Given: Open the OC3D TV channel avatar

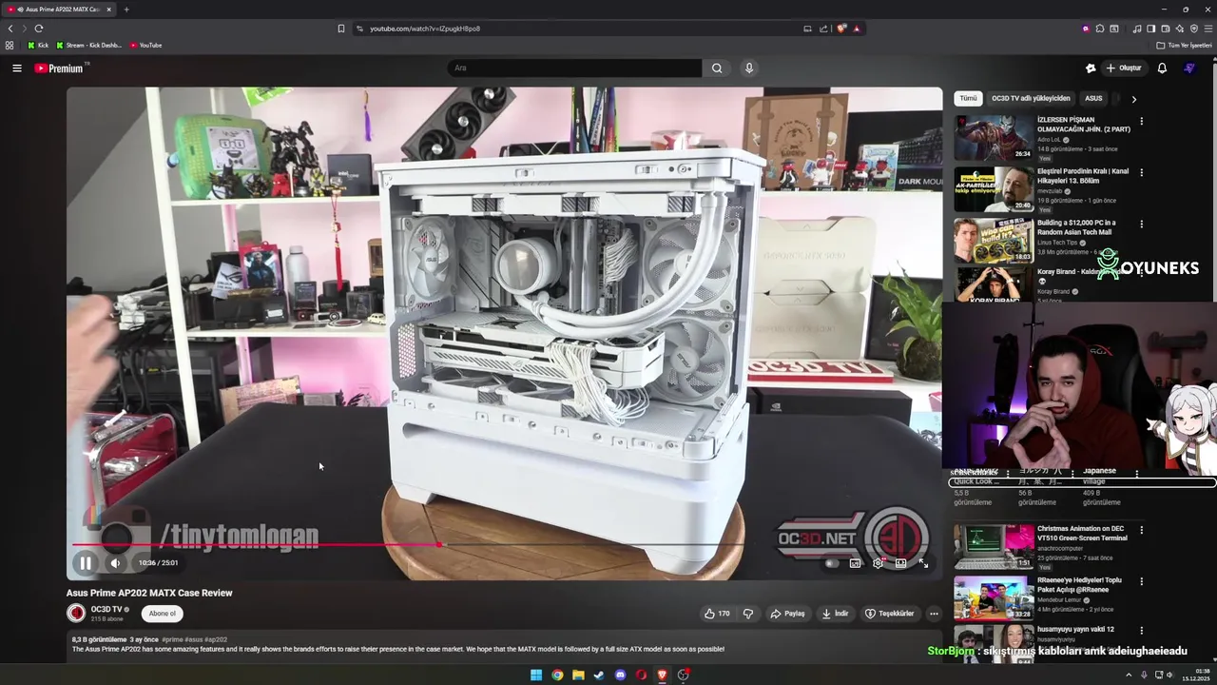Looking at the screenshot, I should (x=76, y=614).
